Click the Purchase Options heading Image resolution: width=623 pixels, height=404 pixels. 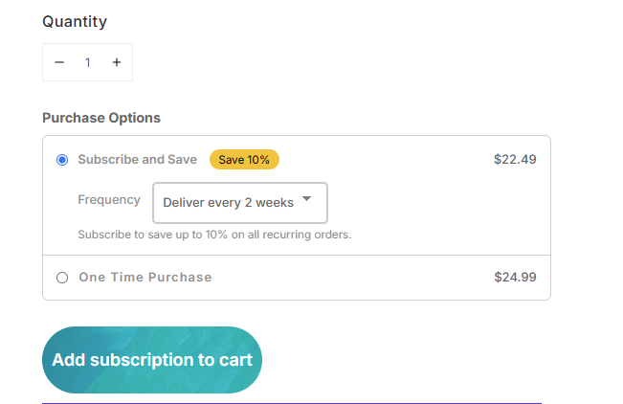tap(101, 118)
